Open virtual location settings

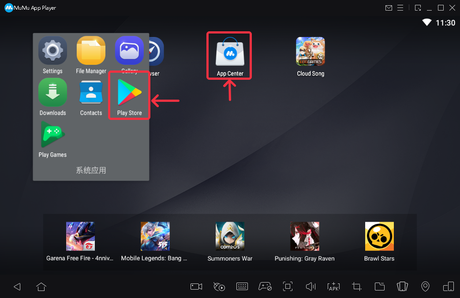425,287
